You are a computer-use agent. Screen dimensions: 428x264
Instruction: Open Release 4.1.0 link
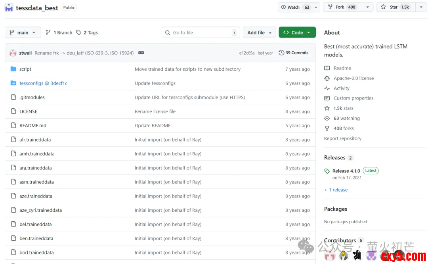point(346,171)
